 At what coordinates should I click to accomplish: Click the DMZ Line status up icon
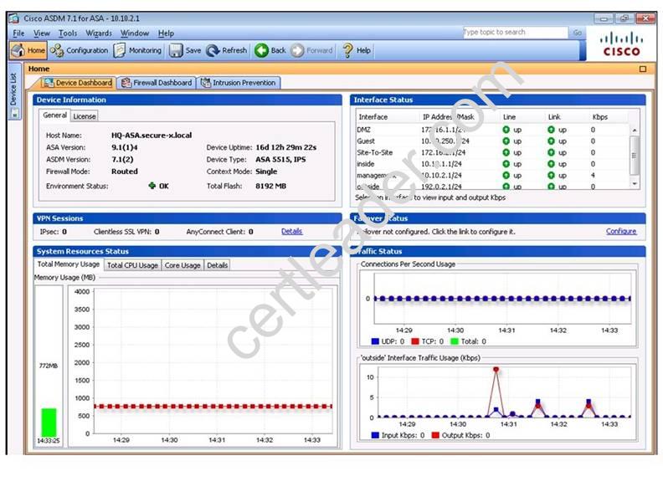click(506, 130)
